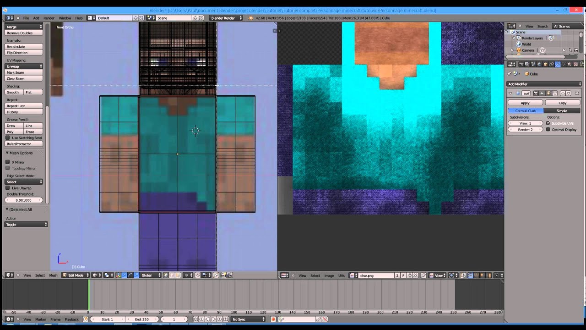Viewport: 586px width, 330px height.
Task: Toggle modifier display in render (camera icon)
Action: click(536, 93)
